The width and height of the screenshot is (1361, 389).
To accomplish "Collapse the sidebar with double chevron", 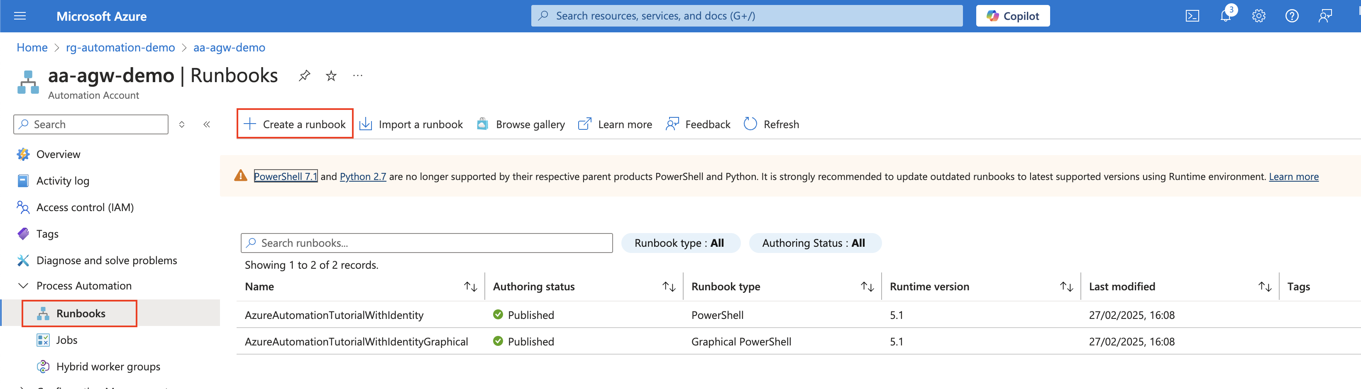I will pyautogui.click(x=207, y=124).
